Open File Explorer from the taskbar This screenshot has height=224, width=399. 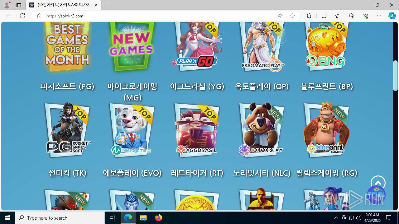[143, 218]
